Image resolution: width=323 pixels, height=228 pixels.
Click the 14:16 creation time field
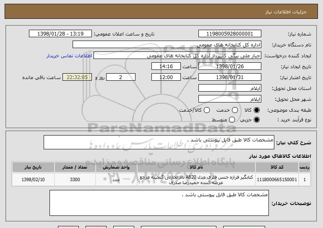pos(166,67)
